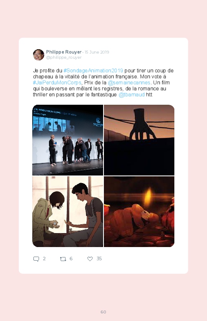Click the heart like icon

90,259
